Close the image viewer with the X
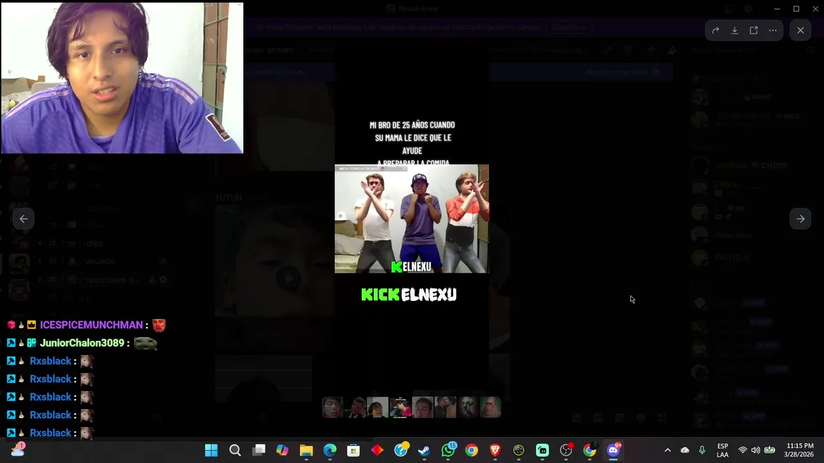 800,30
